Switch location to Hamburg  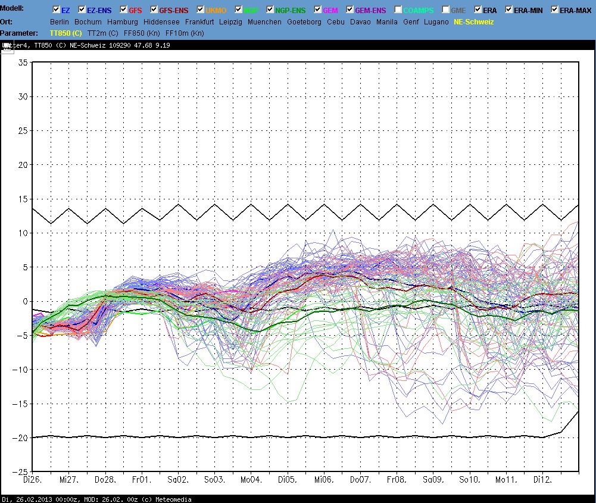123,21
